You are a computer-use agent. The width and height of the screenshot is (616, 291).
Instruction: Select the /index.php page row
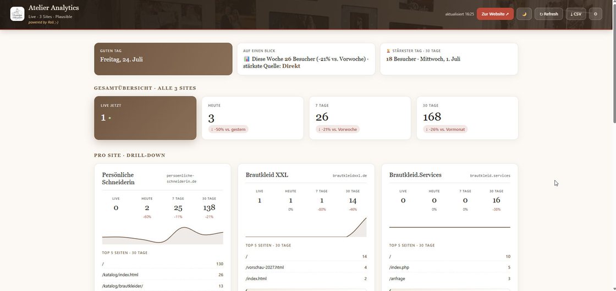point(450,267)
